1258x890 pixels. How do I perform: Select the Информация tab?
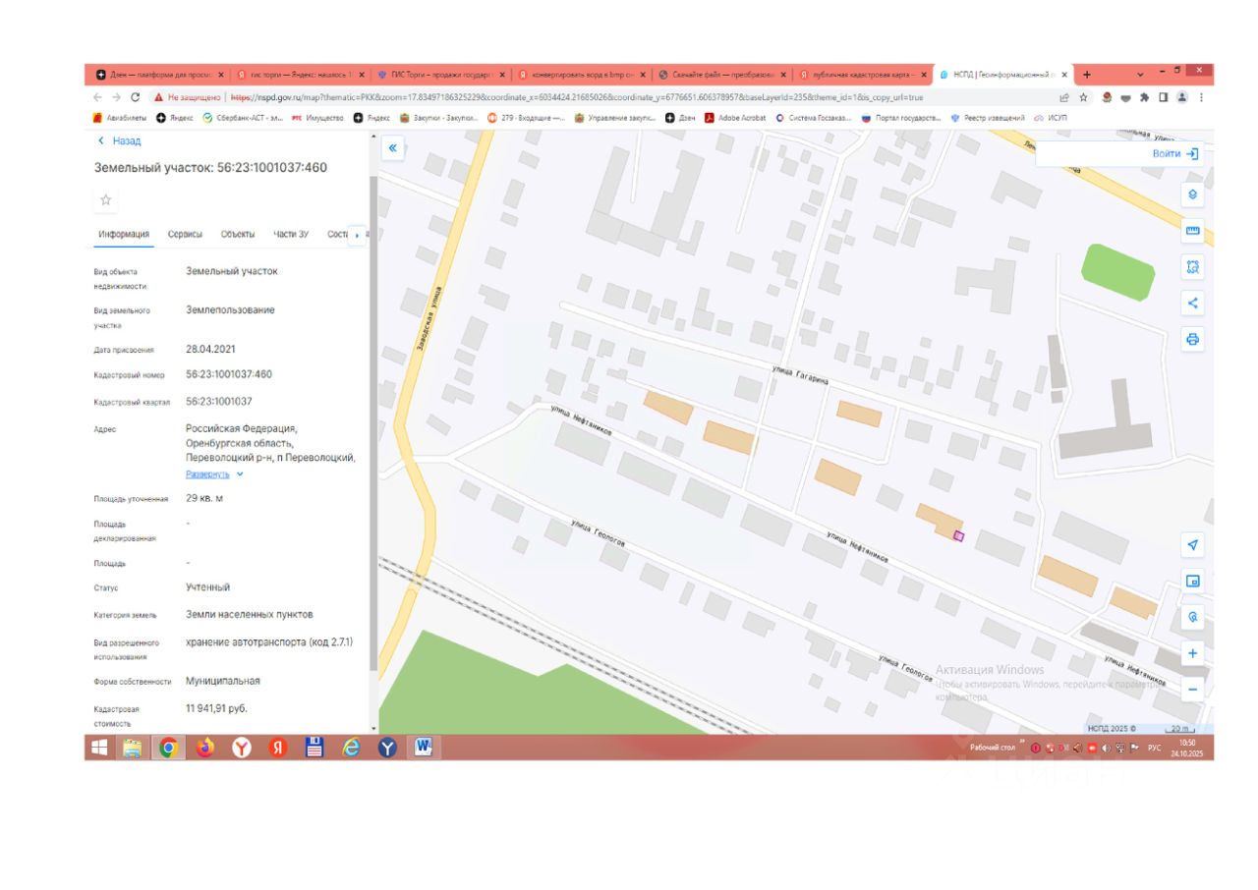click(124, 234)
